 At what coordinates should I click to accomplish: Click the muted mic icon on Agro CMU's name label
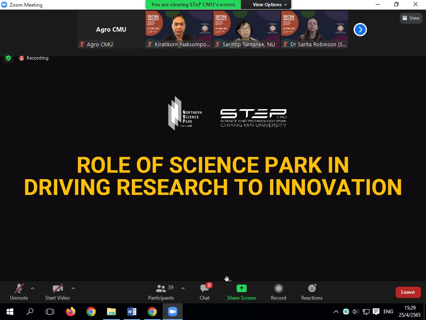pos(82,44)
